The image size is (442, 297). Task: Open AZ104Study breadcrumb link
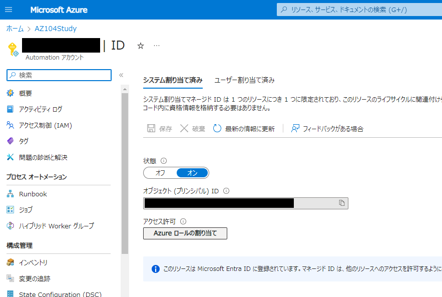(x=56, y=29)
